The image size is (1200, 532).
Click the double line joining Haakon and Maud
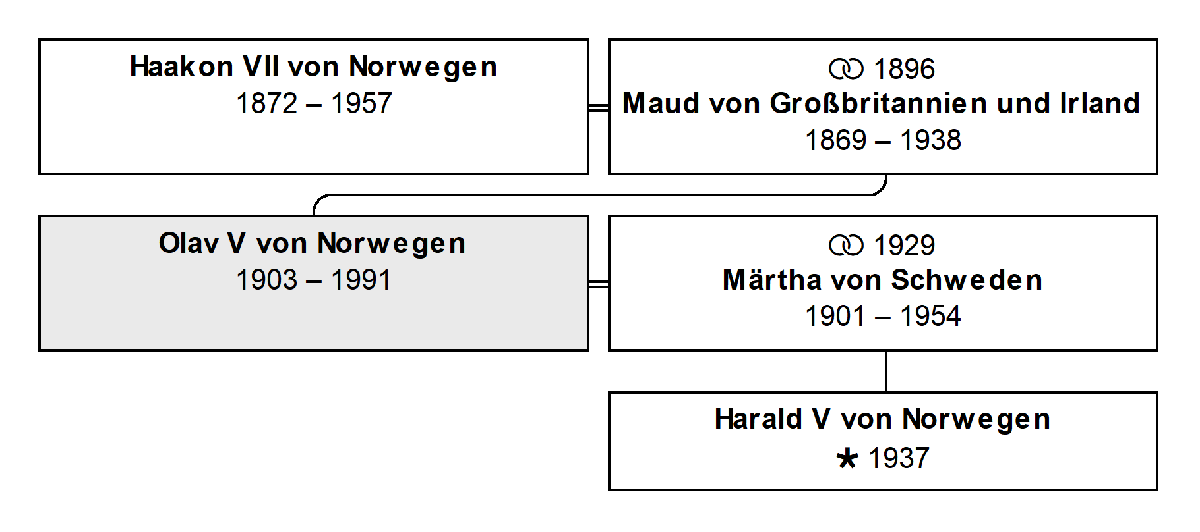[599, 107]
